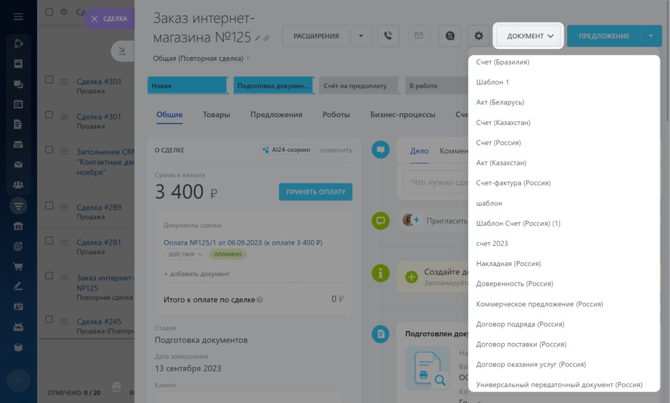
Task: Expand the Расширения dropdown arrow
Action: 361,36
